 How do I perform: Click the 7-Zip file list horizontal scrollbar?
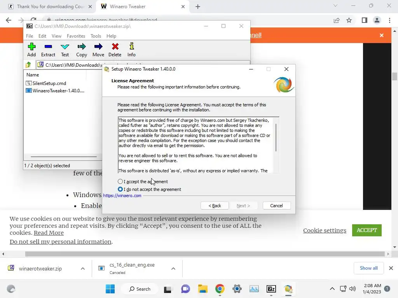[63, 157]
